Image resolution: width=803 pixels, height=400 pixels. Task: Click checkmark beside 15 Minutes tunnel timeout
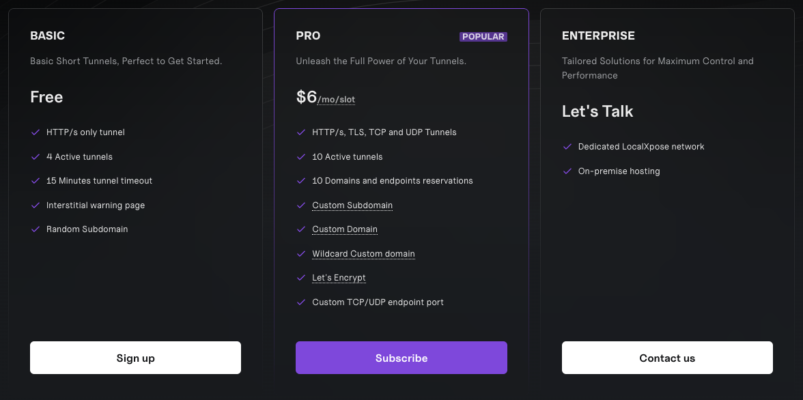(36, 181)
